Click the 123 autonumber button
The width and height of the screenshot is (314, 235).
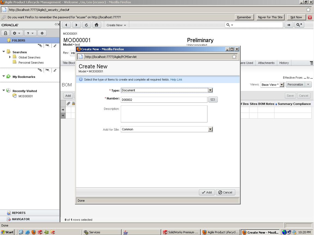click(x=213, y=99)
